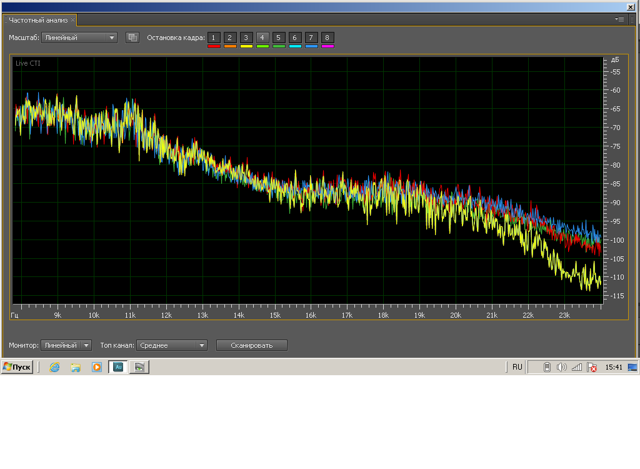The height and width of the screenshot is (469, 640).
Task: Open the Монитор dropdown
Action: pos(66,345)
